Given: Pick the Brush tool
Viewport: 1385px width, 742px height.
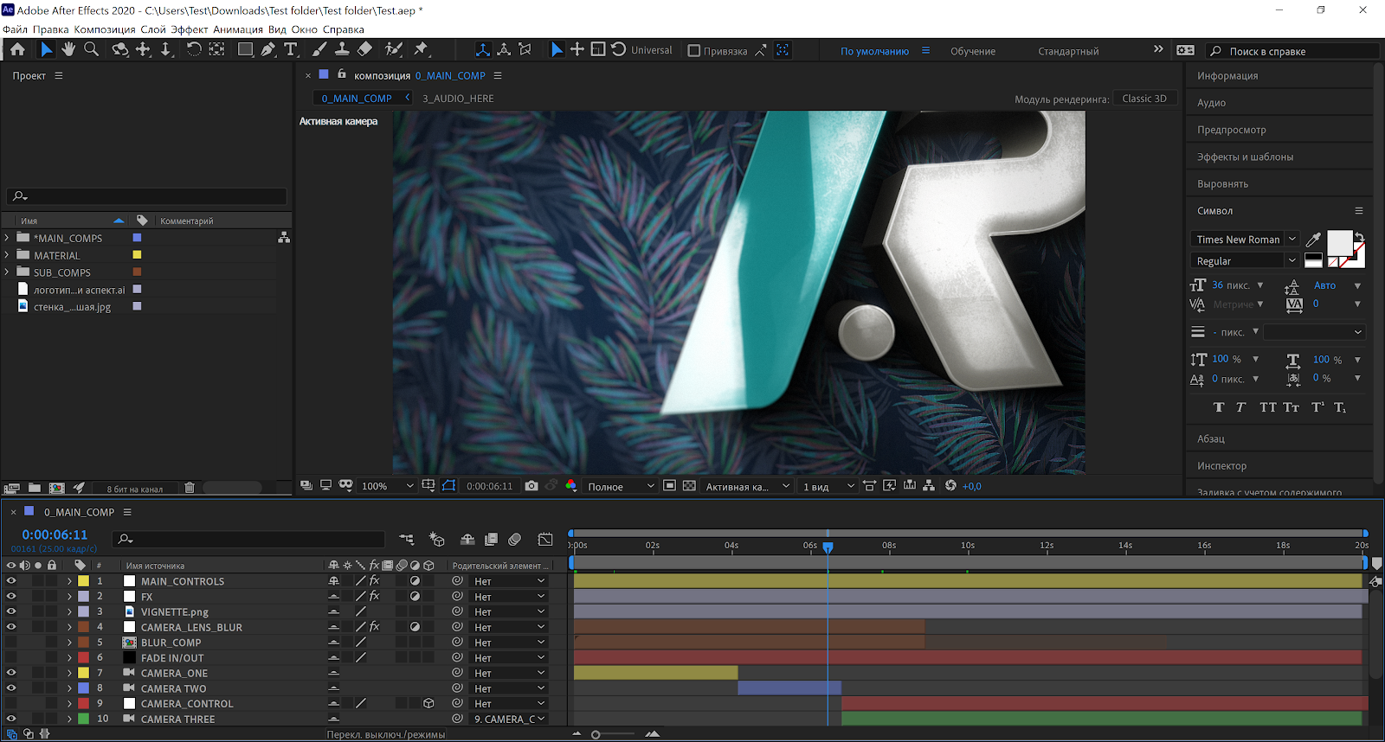Looking at the screenshot, I should click(319, 50).
